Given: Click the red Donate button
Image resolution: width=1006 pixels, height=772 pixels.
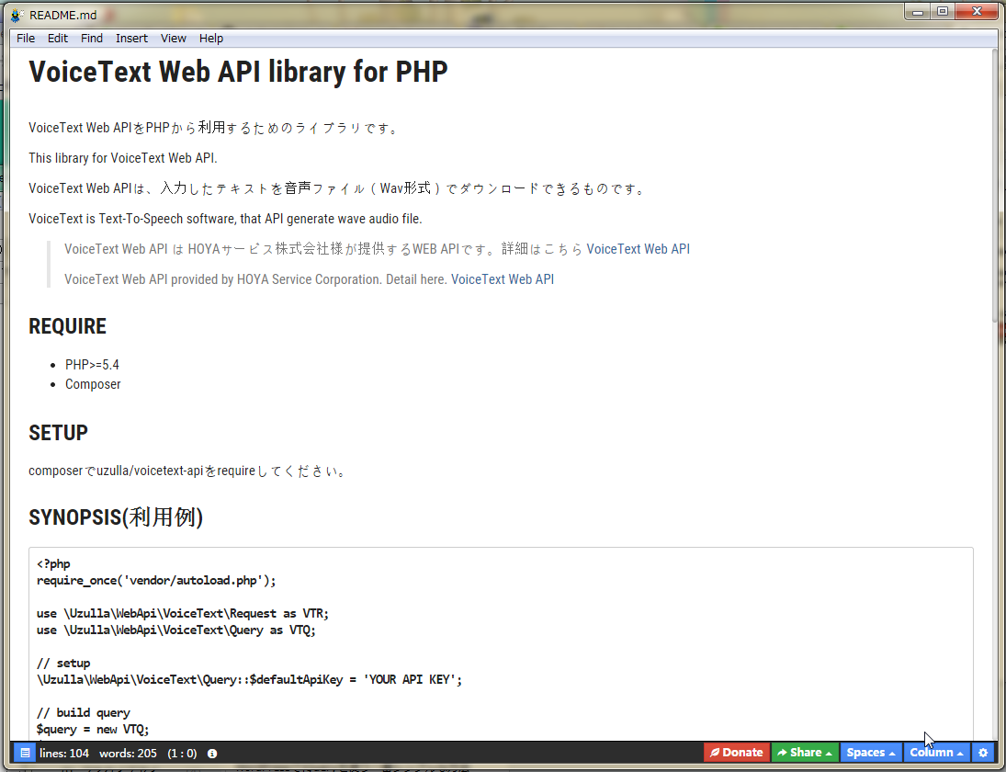Looking at the screenshot, I should (736, 753).
